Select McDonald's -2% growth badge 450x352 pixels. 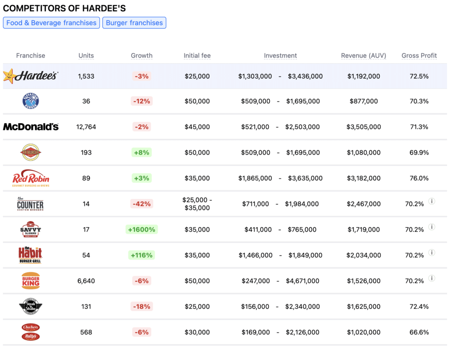(142, 127)
